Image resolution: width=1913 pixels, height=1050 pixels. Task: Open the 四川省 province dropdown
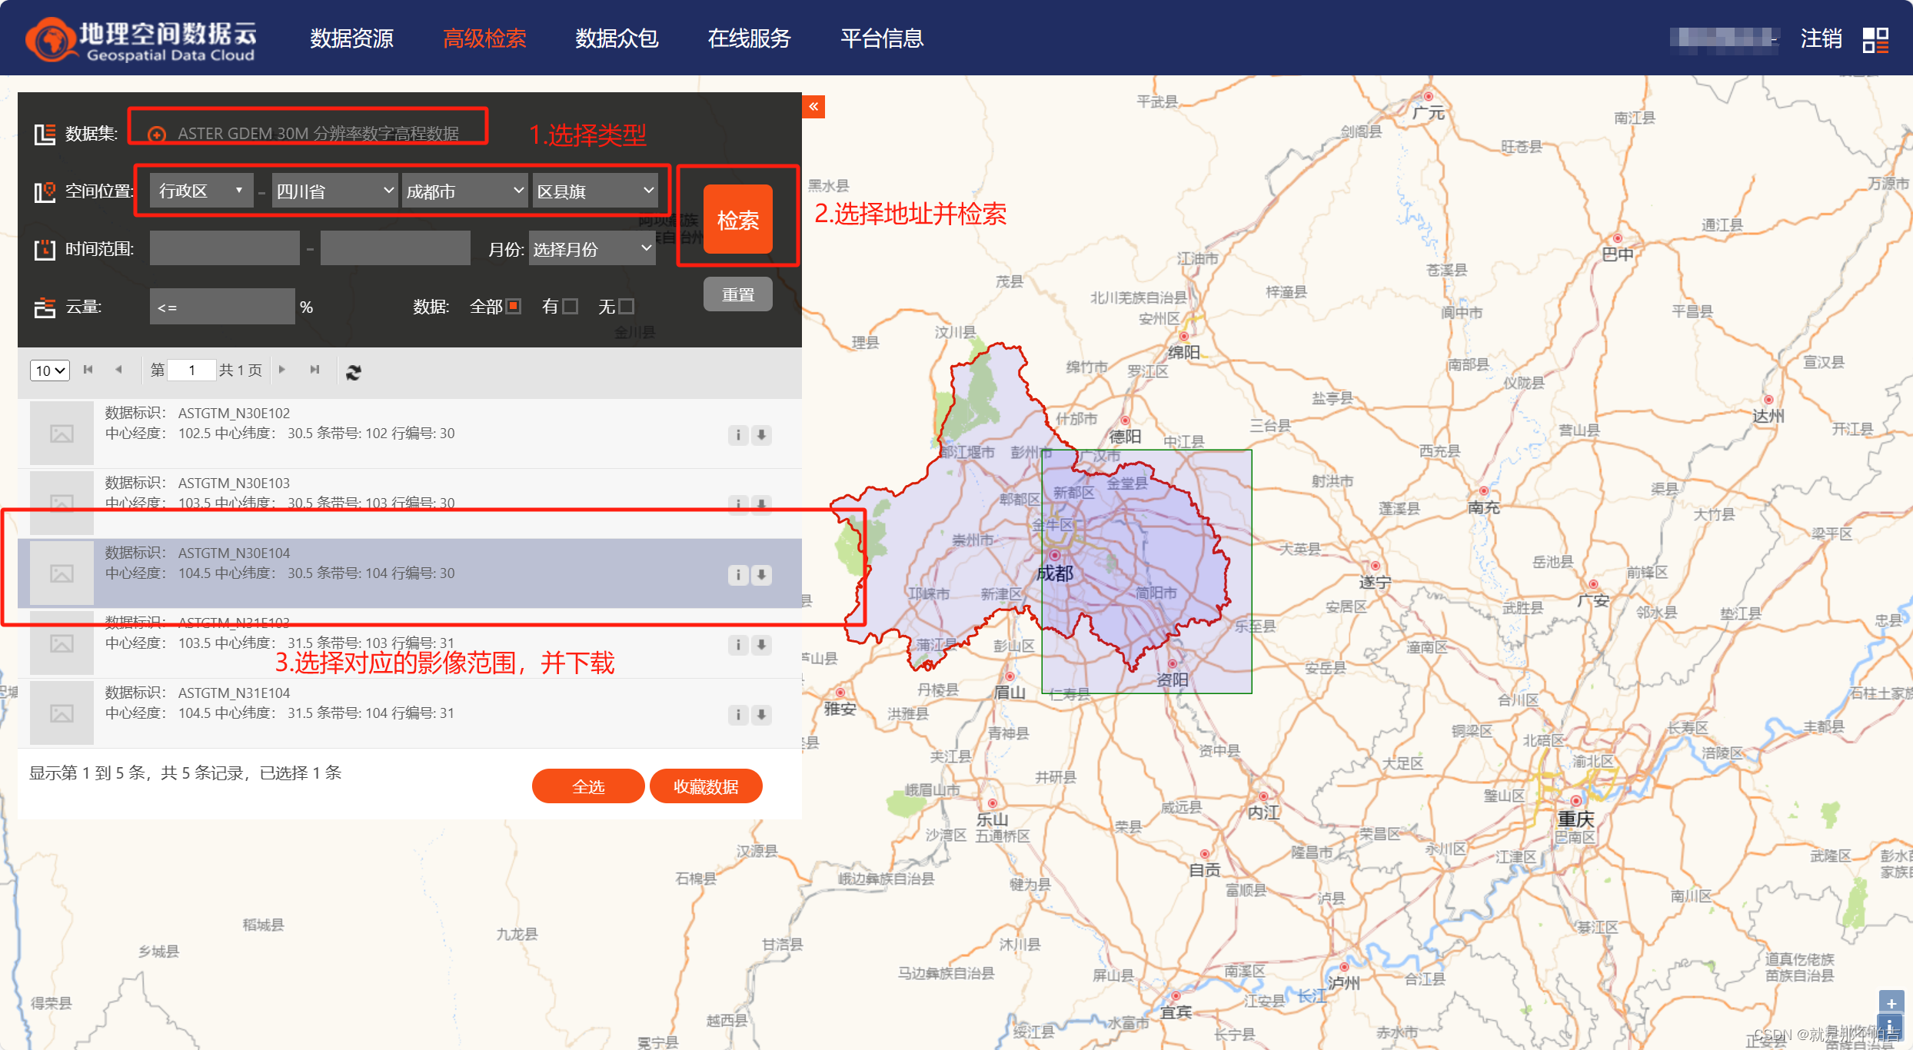tap(334, 191)
